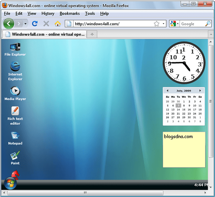Viewport: 215px width, 197px height.
Task: Go to previous month in calendar
Action: pyautogui.click(x=167, y=90)
